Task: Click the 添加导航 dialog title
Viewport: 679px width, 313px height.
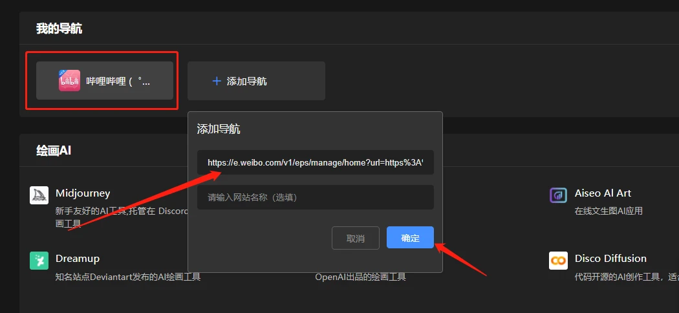Action: tap(219, 129)
